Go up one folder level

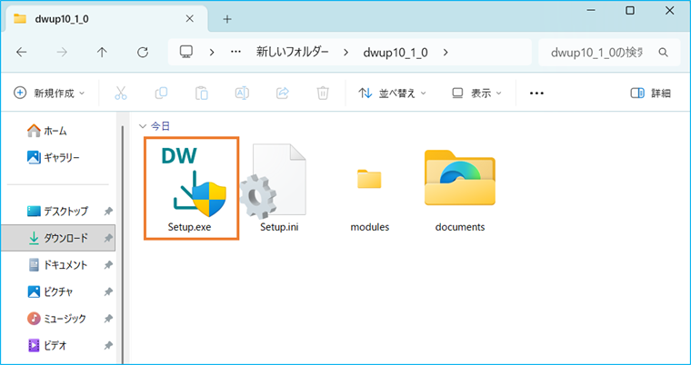tap(102, 53)
